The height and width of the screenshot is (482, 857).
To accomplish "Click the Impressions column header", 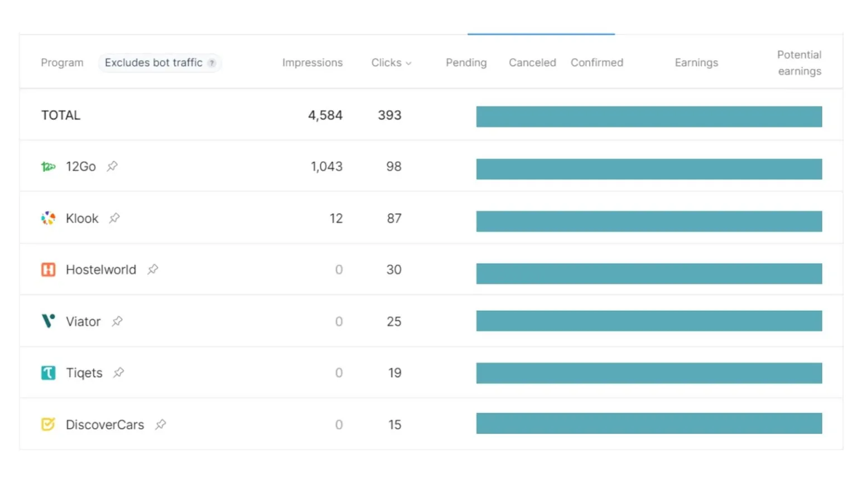I will [x=312, y=62].
